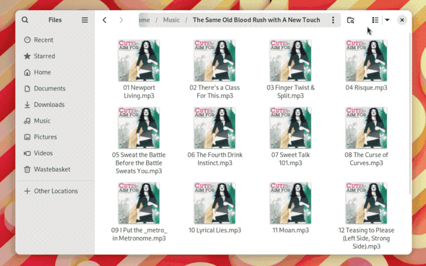Click the vertical scrollbar of the file grid
Image resolution: width=426 pixels, height=266 pixels.
click(410, 113)
